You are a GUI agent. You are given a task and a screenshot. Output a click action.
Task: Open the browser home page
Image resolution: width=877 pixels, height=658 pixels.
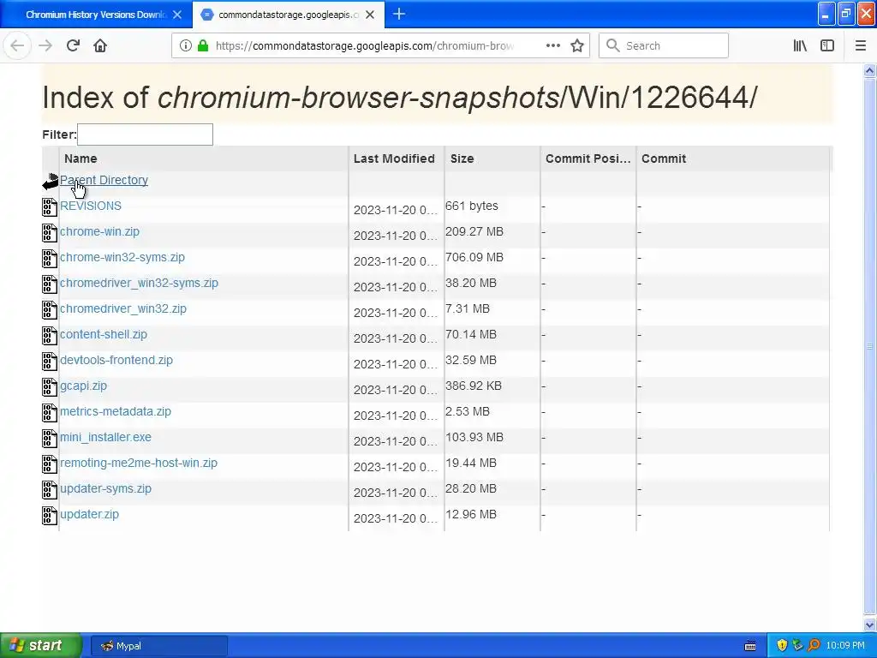pyautogui.click(x=100, y=45)
